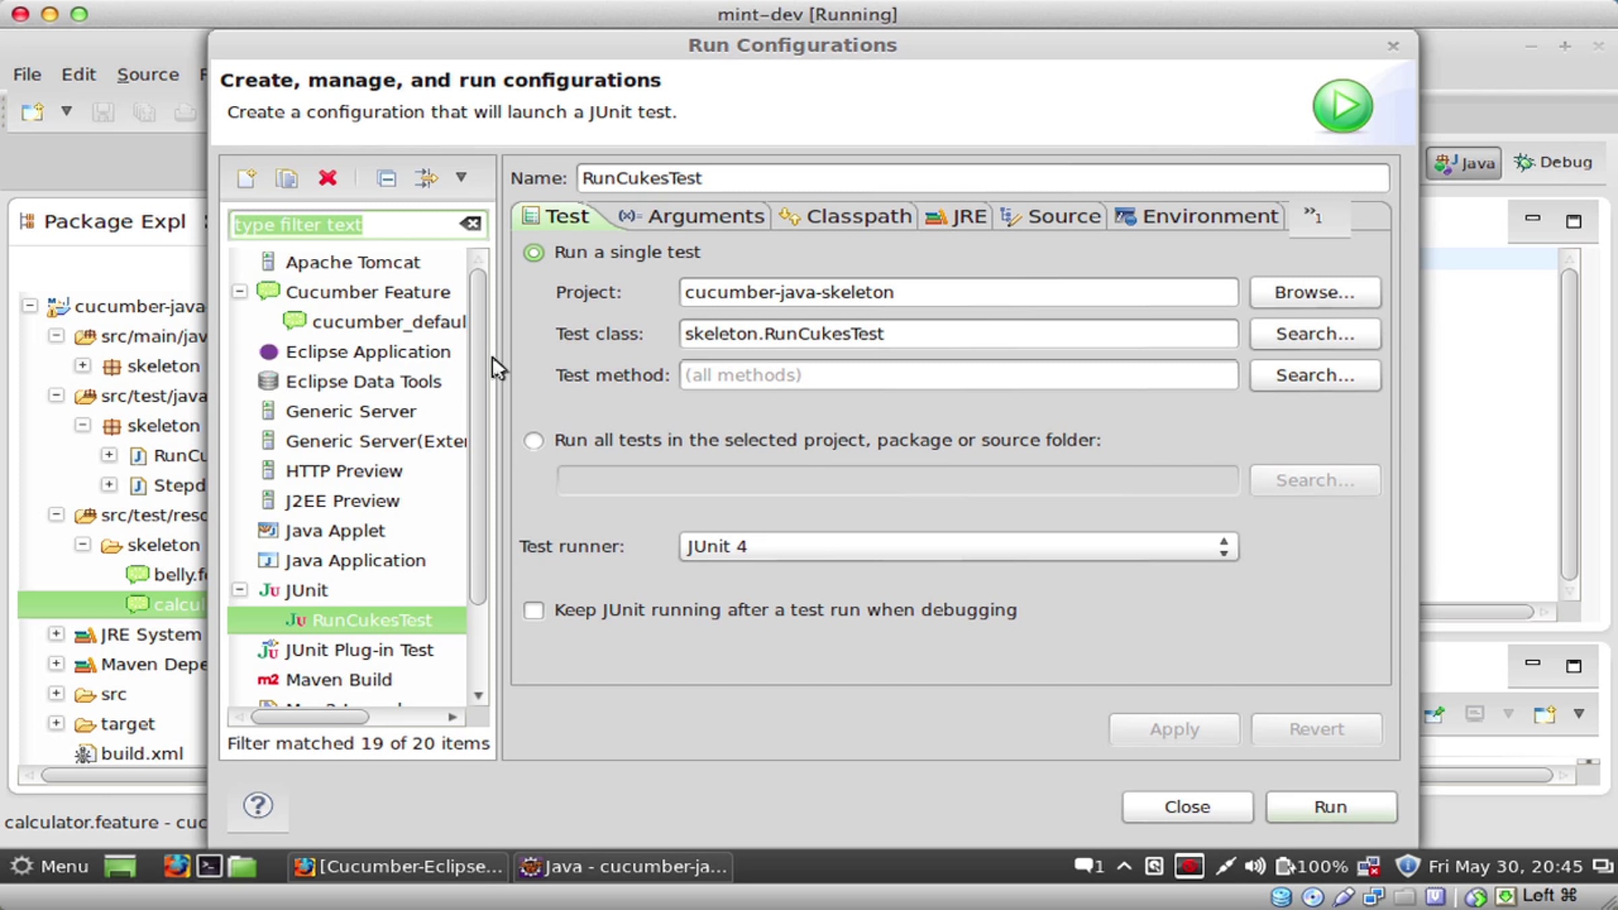Clear the filter text field
This screenshot has width=1618, height=910.
click(471, 224)
